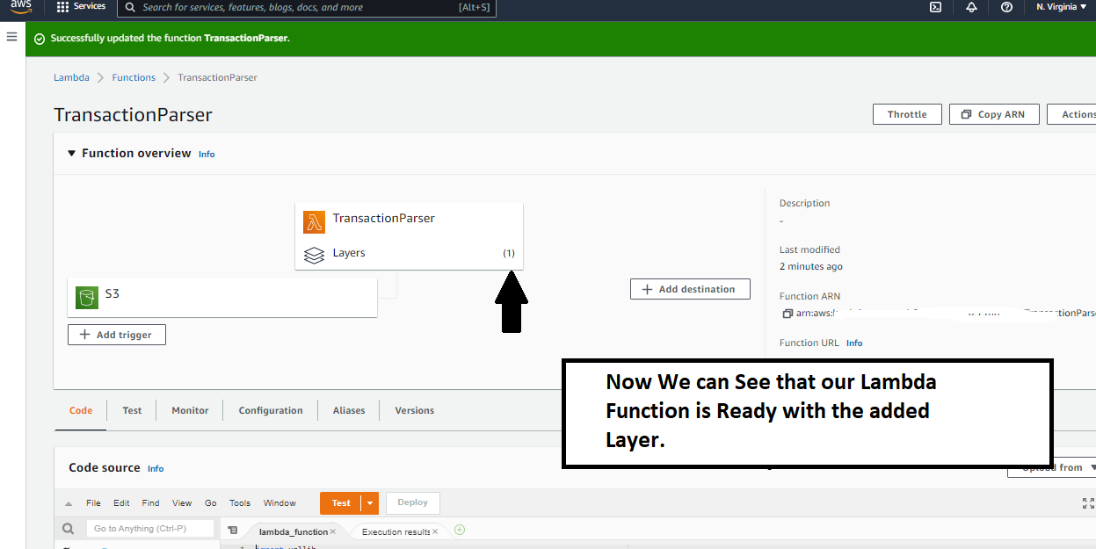Open the editor View menu
This screenshot has height=549, width=1096.
coord(182,503)
